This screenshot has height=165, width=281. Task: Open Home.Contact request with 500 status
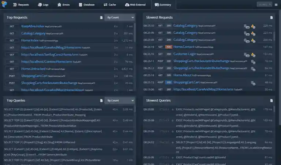tap(183, 47)
